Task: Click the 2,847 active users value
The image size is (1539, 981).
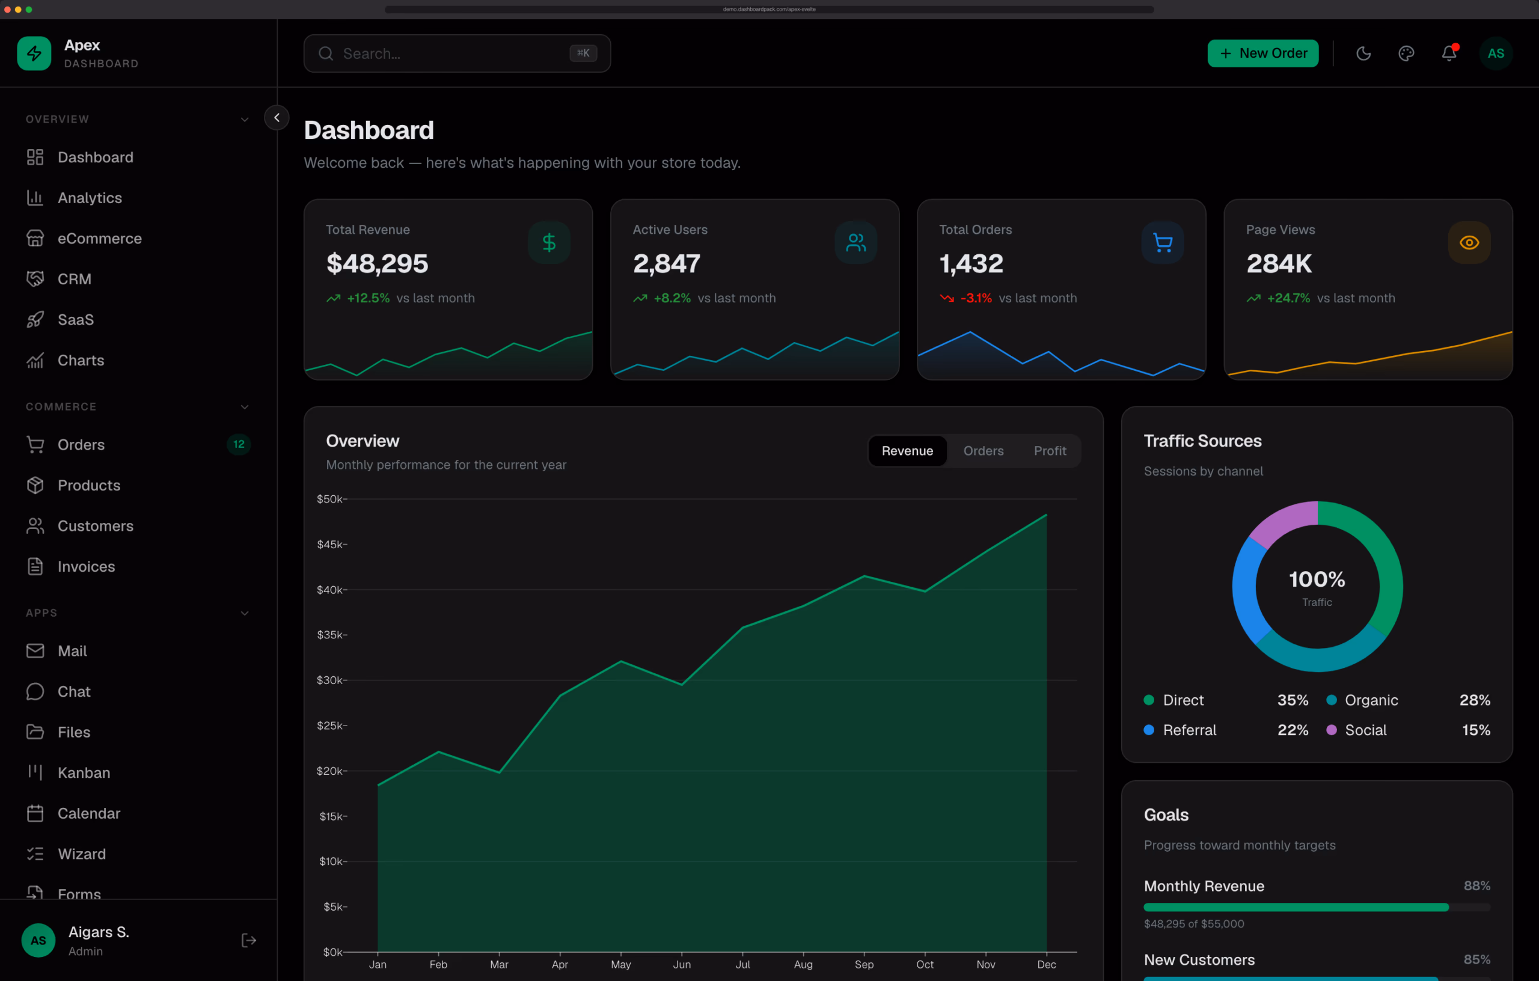Action: (x=666, y=263)
